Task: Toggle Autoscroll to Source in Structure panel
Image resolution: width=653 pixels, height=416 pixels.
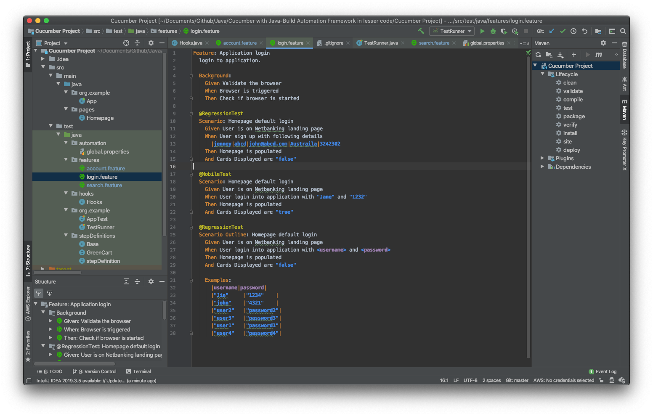Action: [x=39, y=293]
